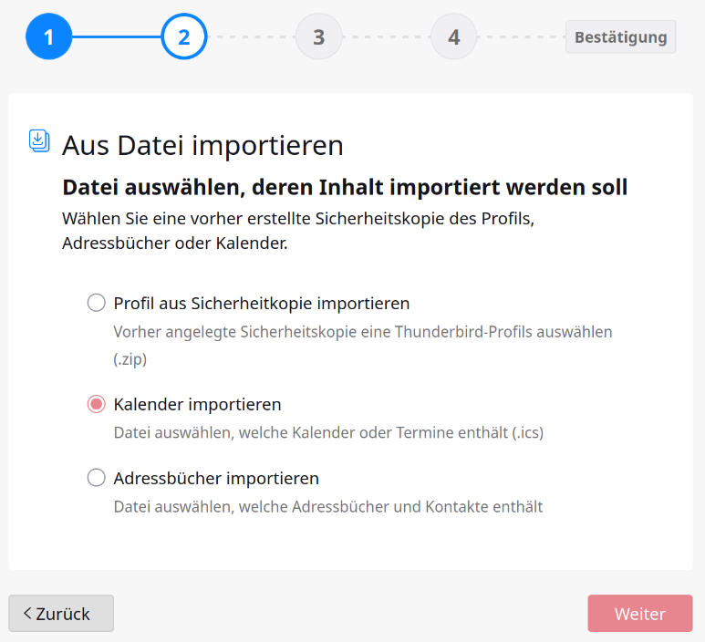Click the solid progress line between steps 1 and 2

click(x=116, y=37)
